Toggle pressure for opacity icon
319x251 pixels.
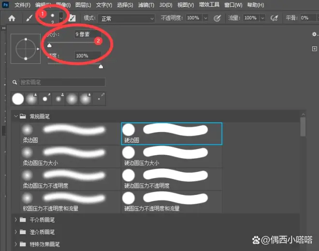click(217, 18)
